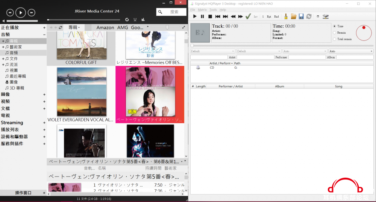Click the JRiver next track button
Viewport: 376px width, 202px height.
pyautogui.click(x=32, y=12)
